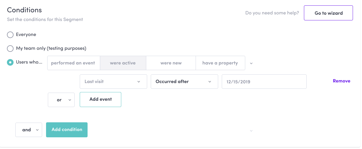Viewport: 362px width, 149px height.
Task: Switch to the 'performed an event' tab
Action: click(73, 63)
